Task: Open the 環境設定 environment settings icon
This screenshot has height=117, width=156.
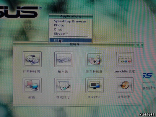Action: point(64,85)
